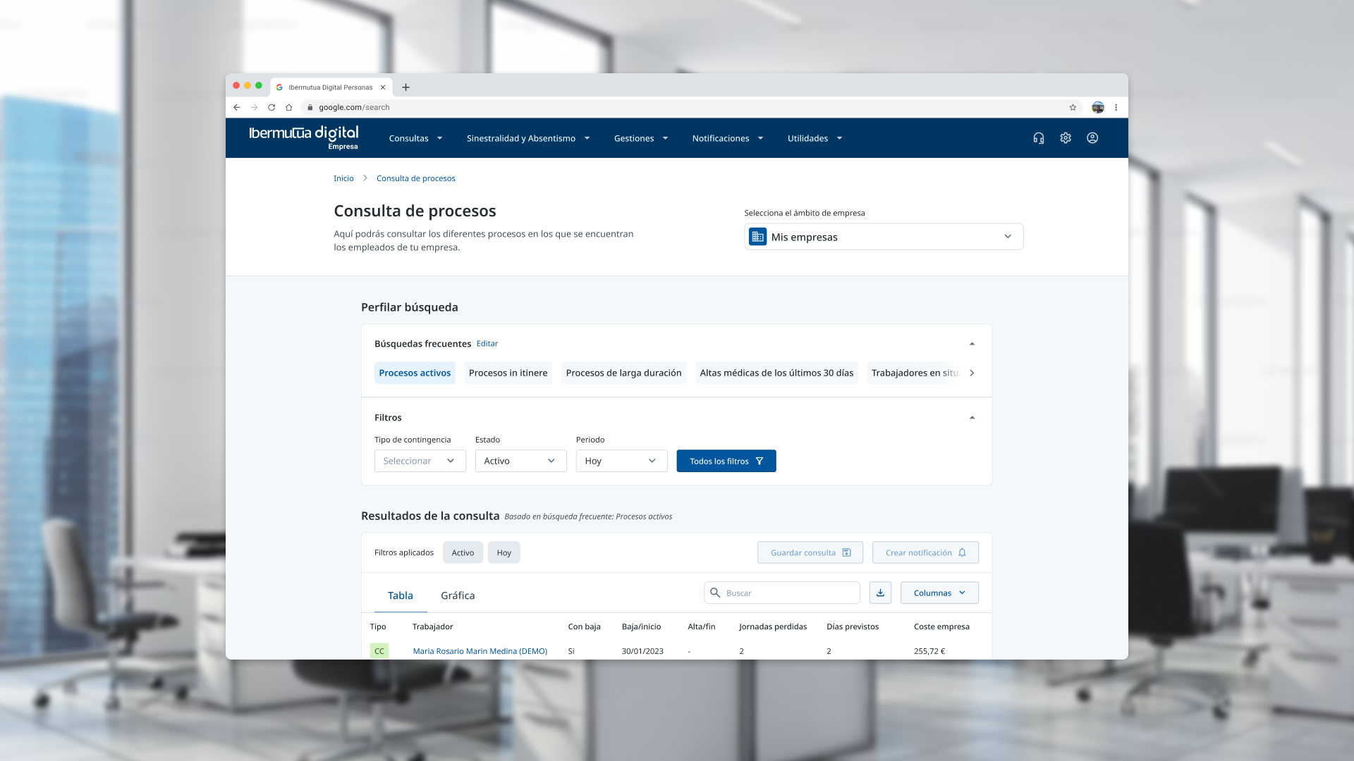Select the truncated Trabajadores en situ chip
1354x761 pixels.
coord(915,373)
